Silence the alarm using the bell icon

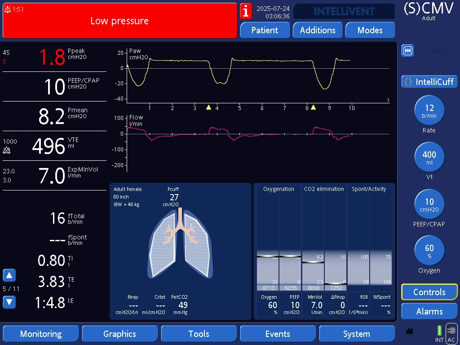8,9
